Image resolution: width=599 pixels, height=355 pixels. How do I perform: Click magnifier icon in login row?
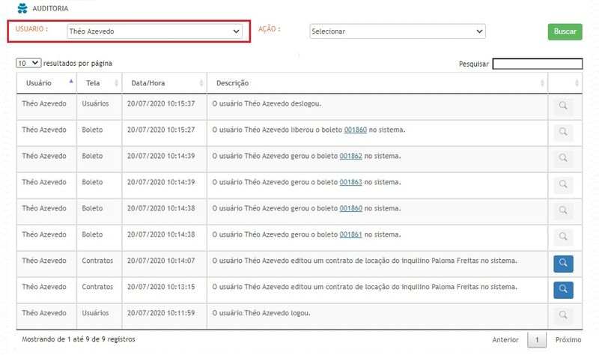point(563,315)
